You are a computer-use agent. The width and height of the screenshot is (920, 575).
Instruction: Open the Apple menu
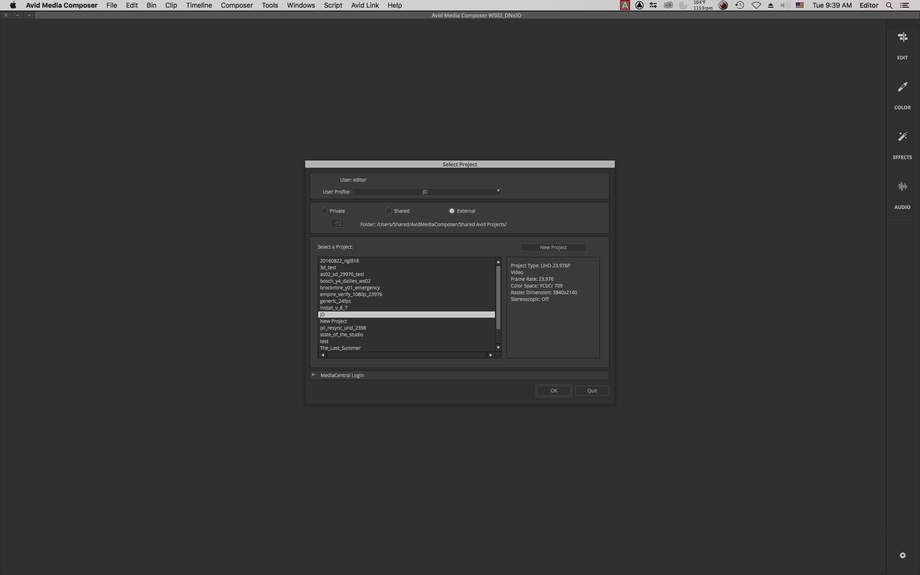pos(13,5)
